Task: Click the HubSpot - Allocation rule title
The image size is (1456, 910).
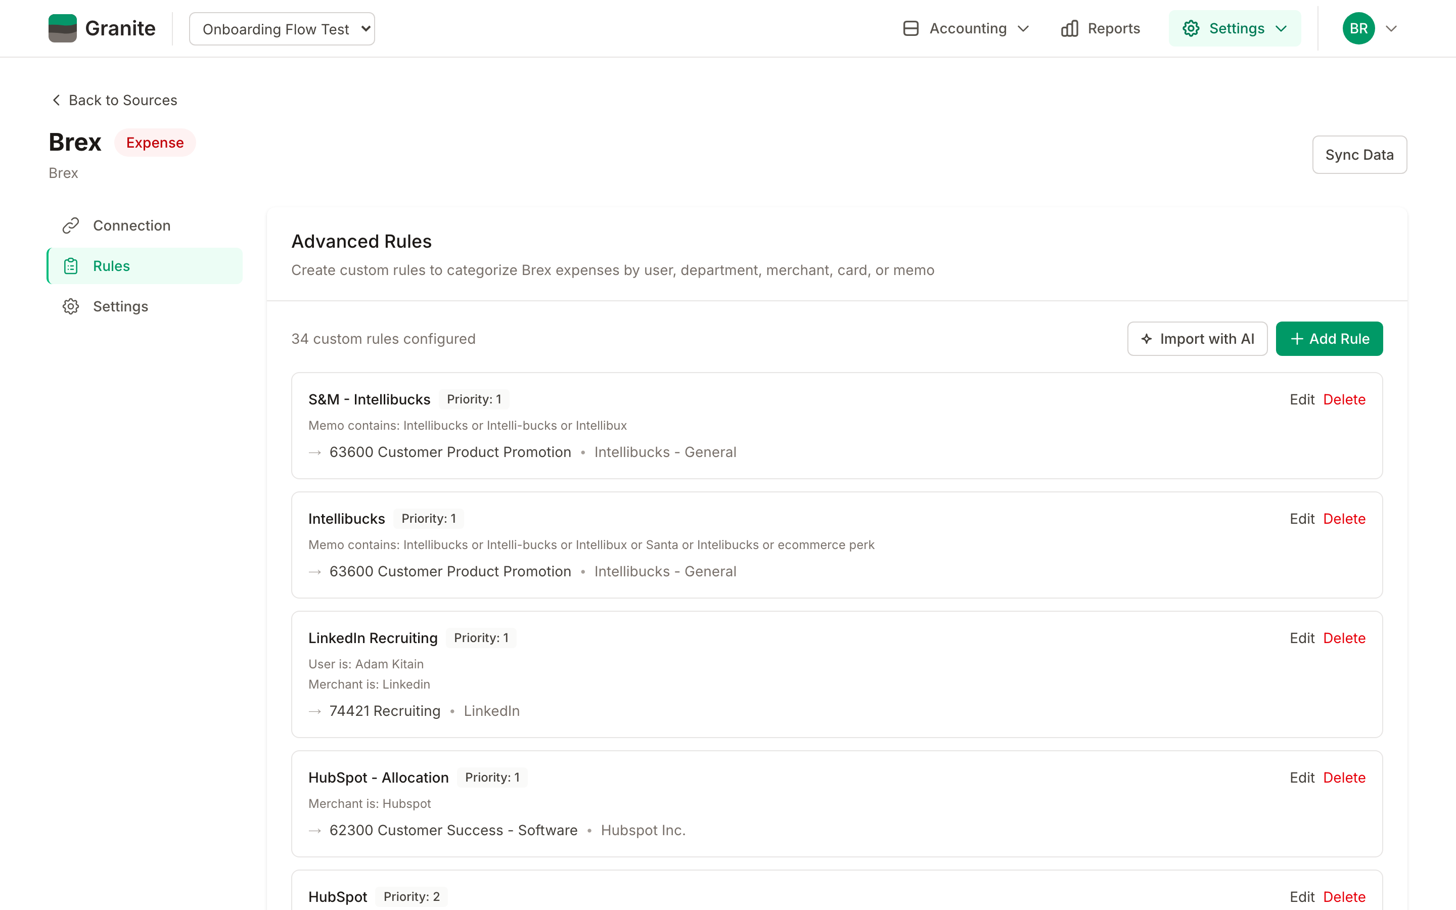Action: (x=379, y=778)
